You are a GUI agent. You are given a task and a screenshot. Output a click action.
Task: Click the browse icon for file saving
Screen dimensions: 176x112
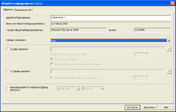point(169,49)
